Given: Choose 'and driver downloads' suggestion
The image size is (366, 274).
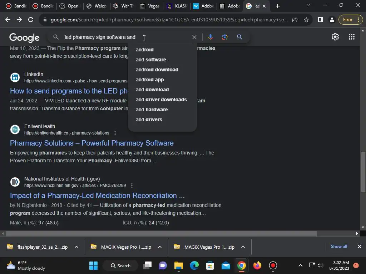Looking at the screenshot, I should coord(162,100).
